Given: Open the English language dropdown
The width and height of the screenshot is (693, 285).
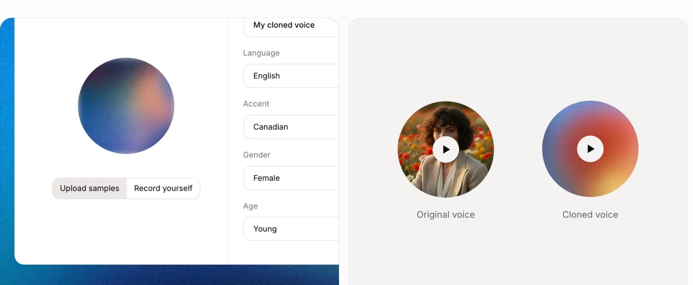Looking at the screenshot, I should click(x=291, y=76).
